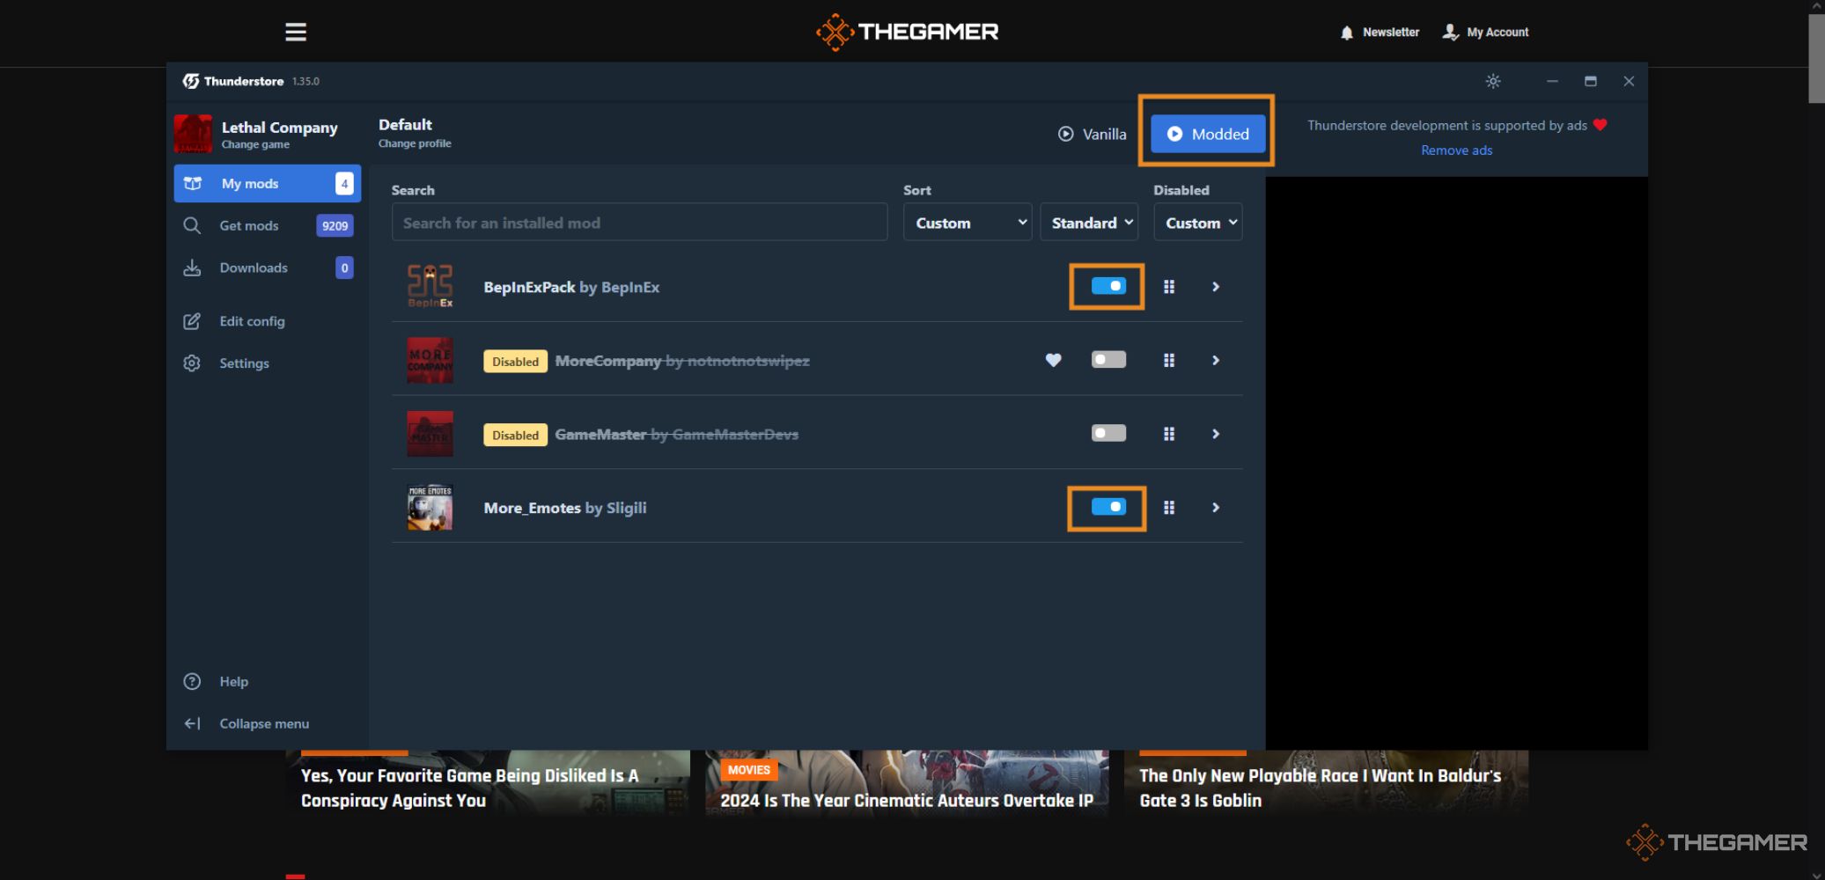The width and height of the screenshot is (1825, 880).
Task: Click the Get mods count badge 9209
Action: tap(335, 226)
